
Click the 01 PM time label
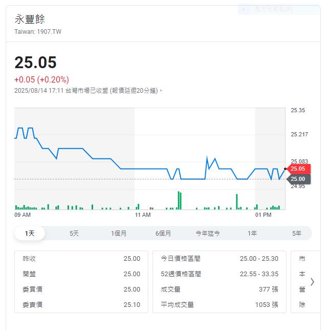263,215
